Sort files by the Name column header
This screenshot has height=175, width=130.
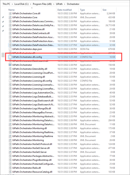point(11,10)
